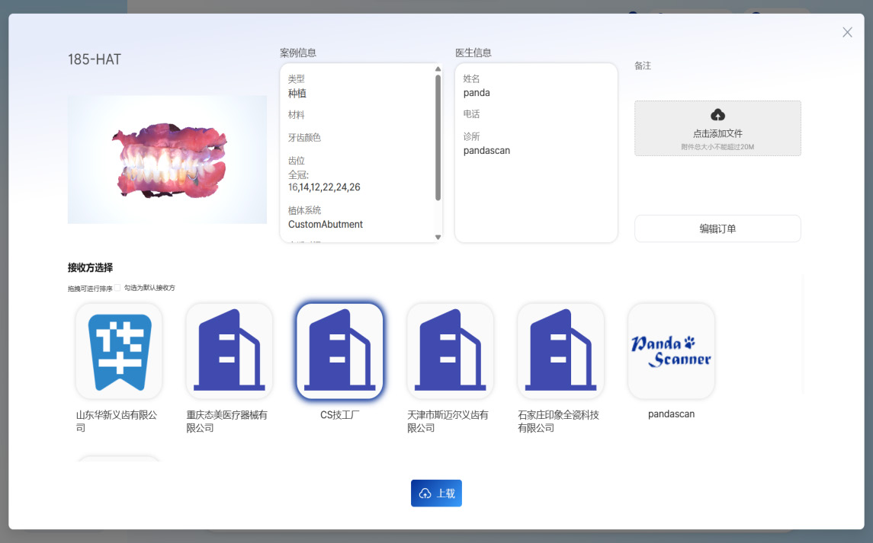Click the 案例信息 heading
This screenshot has height=543, width=873.
click(298, 53)
